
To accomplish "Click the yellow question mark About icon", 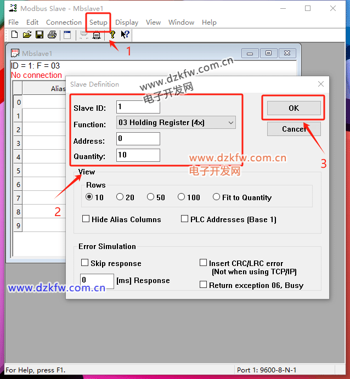I will tap(112, 35).
